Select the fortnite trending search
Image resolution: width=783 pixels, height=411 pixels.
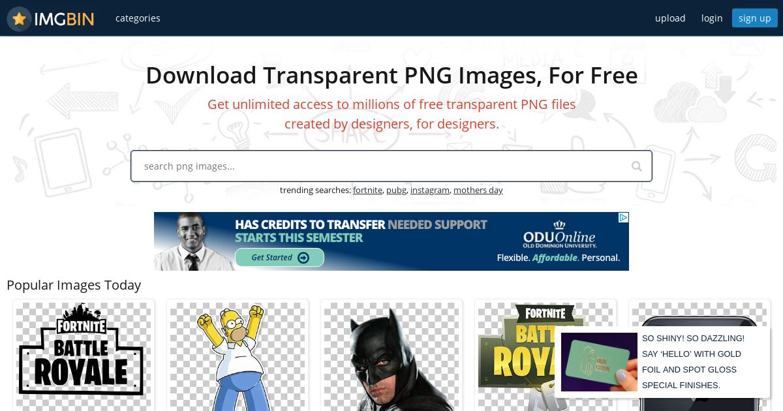[367, 190]
